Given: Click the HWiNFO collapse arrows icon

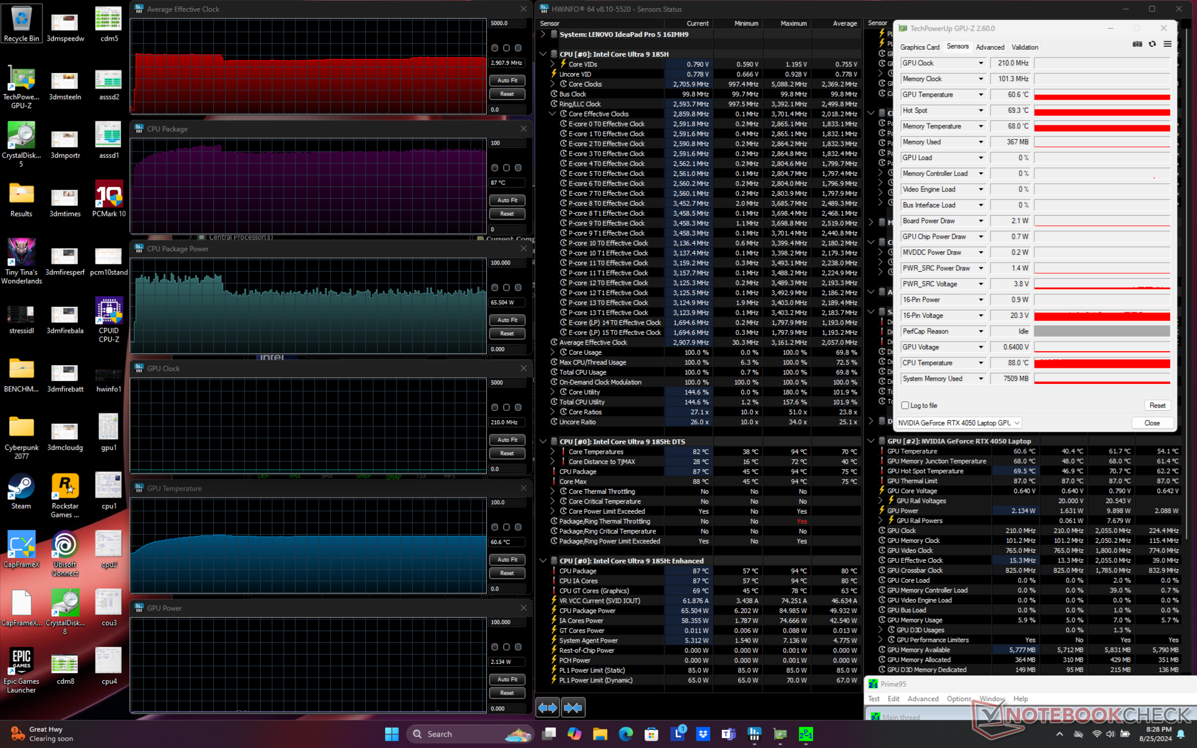Looking at the screenshot, I should pos(573,707).
